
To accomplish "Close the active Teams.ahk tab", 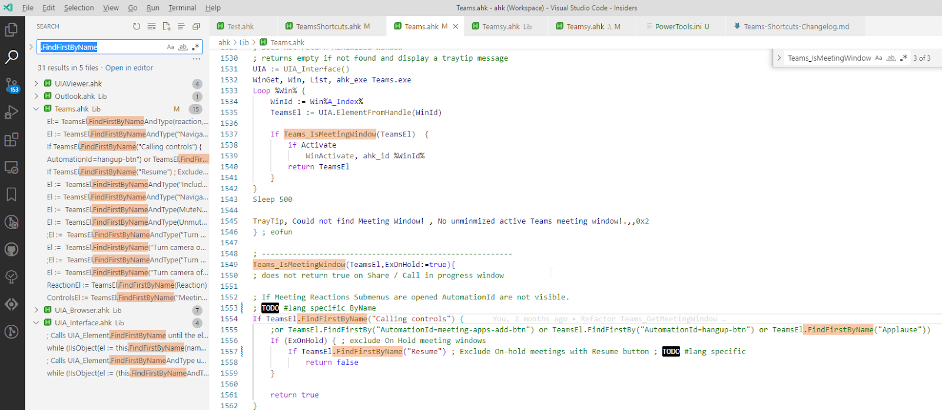I will [456, 26].
